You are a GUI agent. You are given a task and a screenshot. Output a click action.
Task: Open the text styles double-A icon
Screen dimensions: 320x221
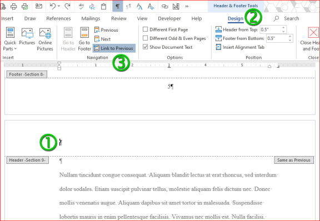139,6
